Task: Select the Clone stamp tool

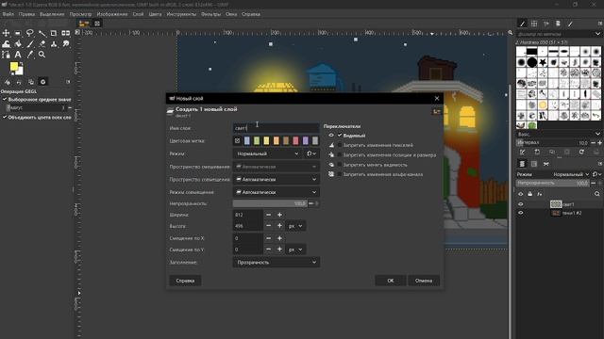Action: (x=54, y=44)
